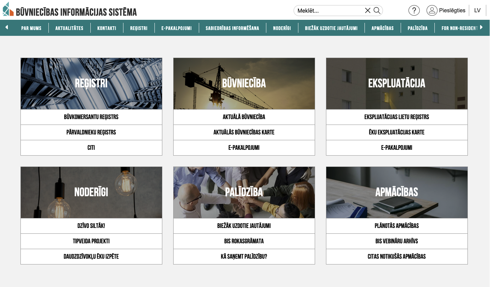
Task: Click the BIS logo icon
Action: click(8, 10)
